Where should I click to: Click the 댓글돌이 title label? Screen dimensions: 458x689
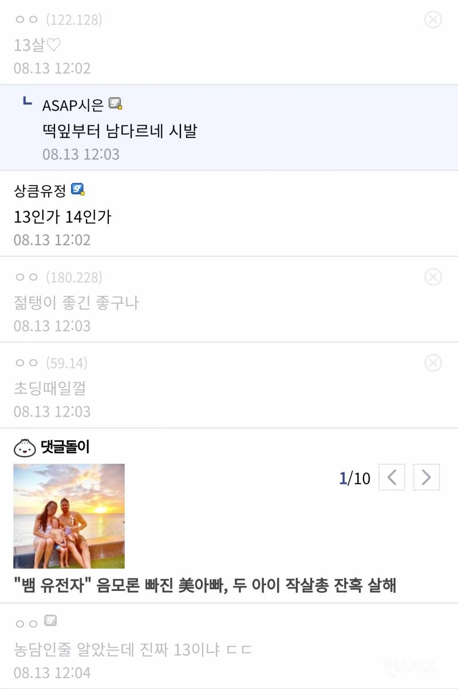[65, 447]
